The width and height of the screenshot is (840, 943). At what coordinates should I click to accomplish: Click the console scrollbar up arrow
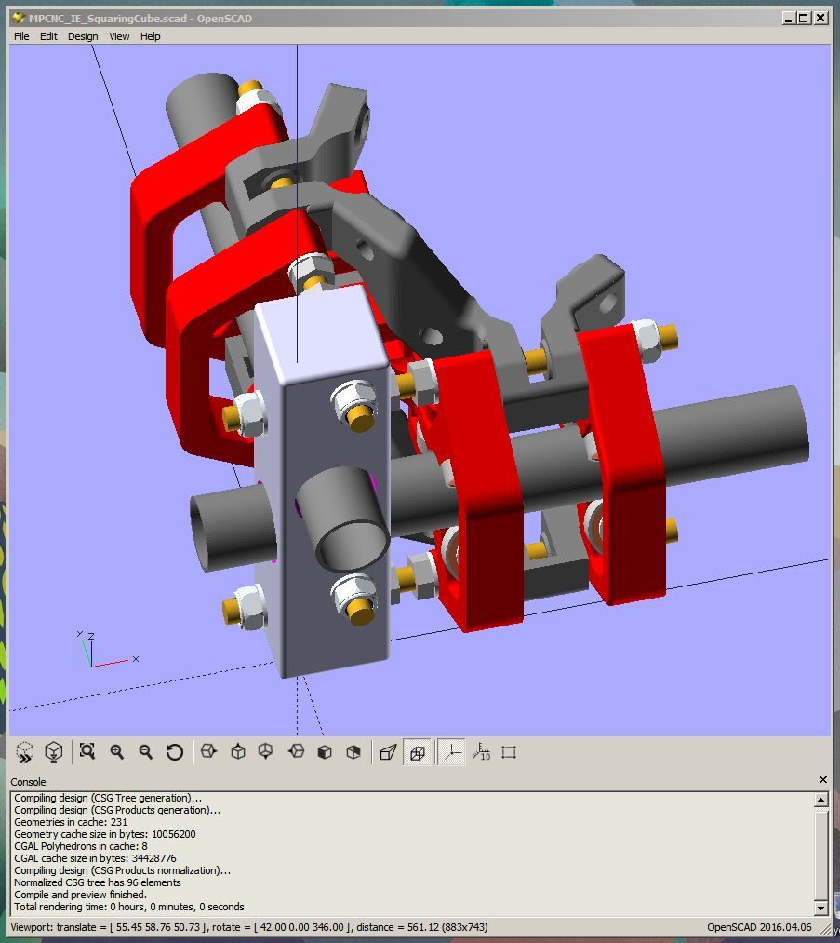[821, 800]
